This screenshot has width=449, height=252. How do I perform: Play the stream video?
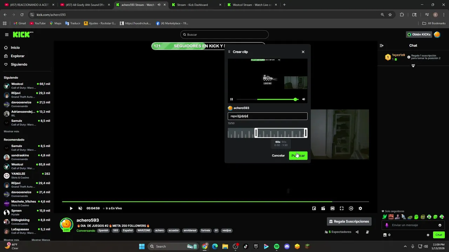coord(71,208)
